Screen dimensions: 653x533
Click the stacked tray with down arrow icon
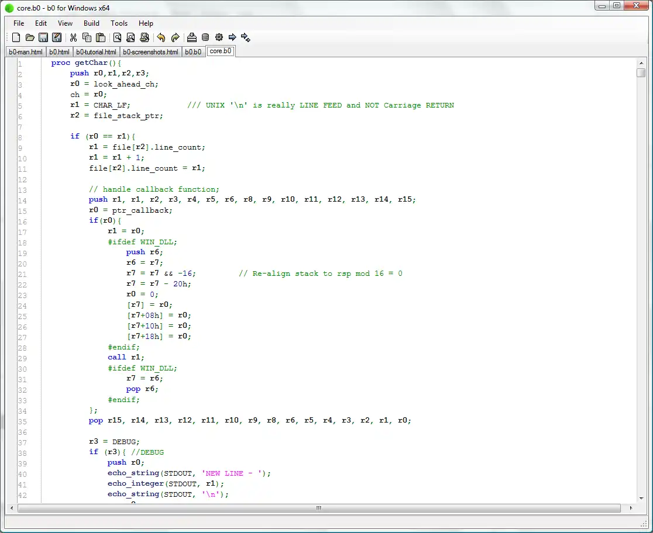point(191,37)
